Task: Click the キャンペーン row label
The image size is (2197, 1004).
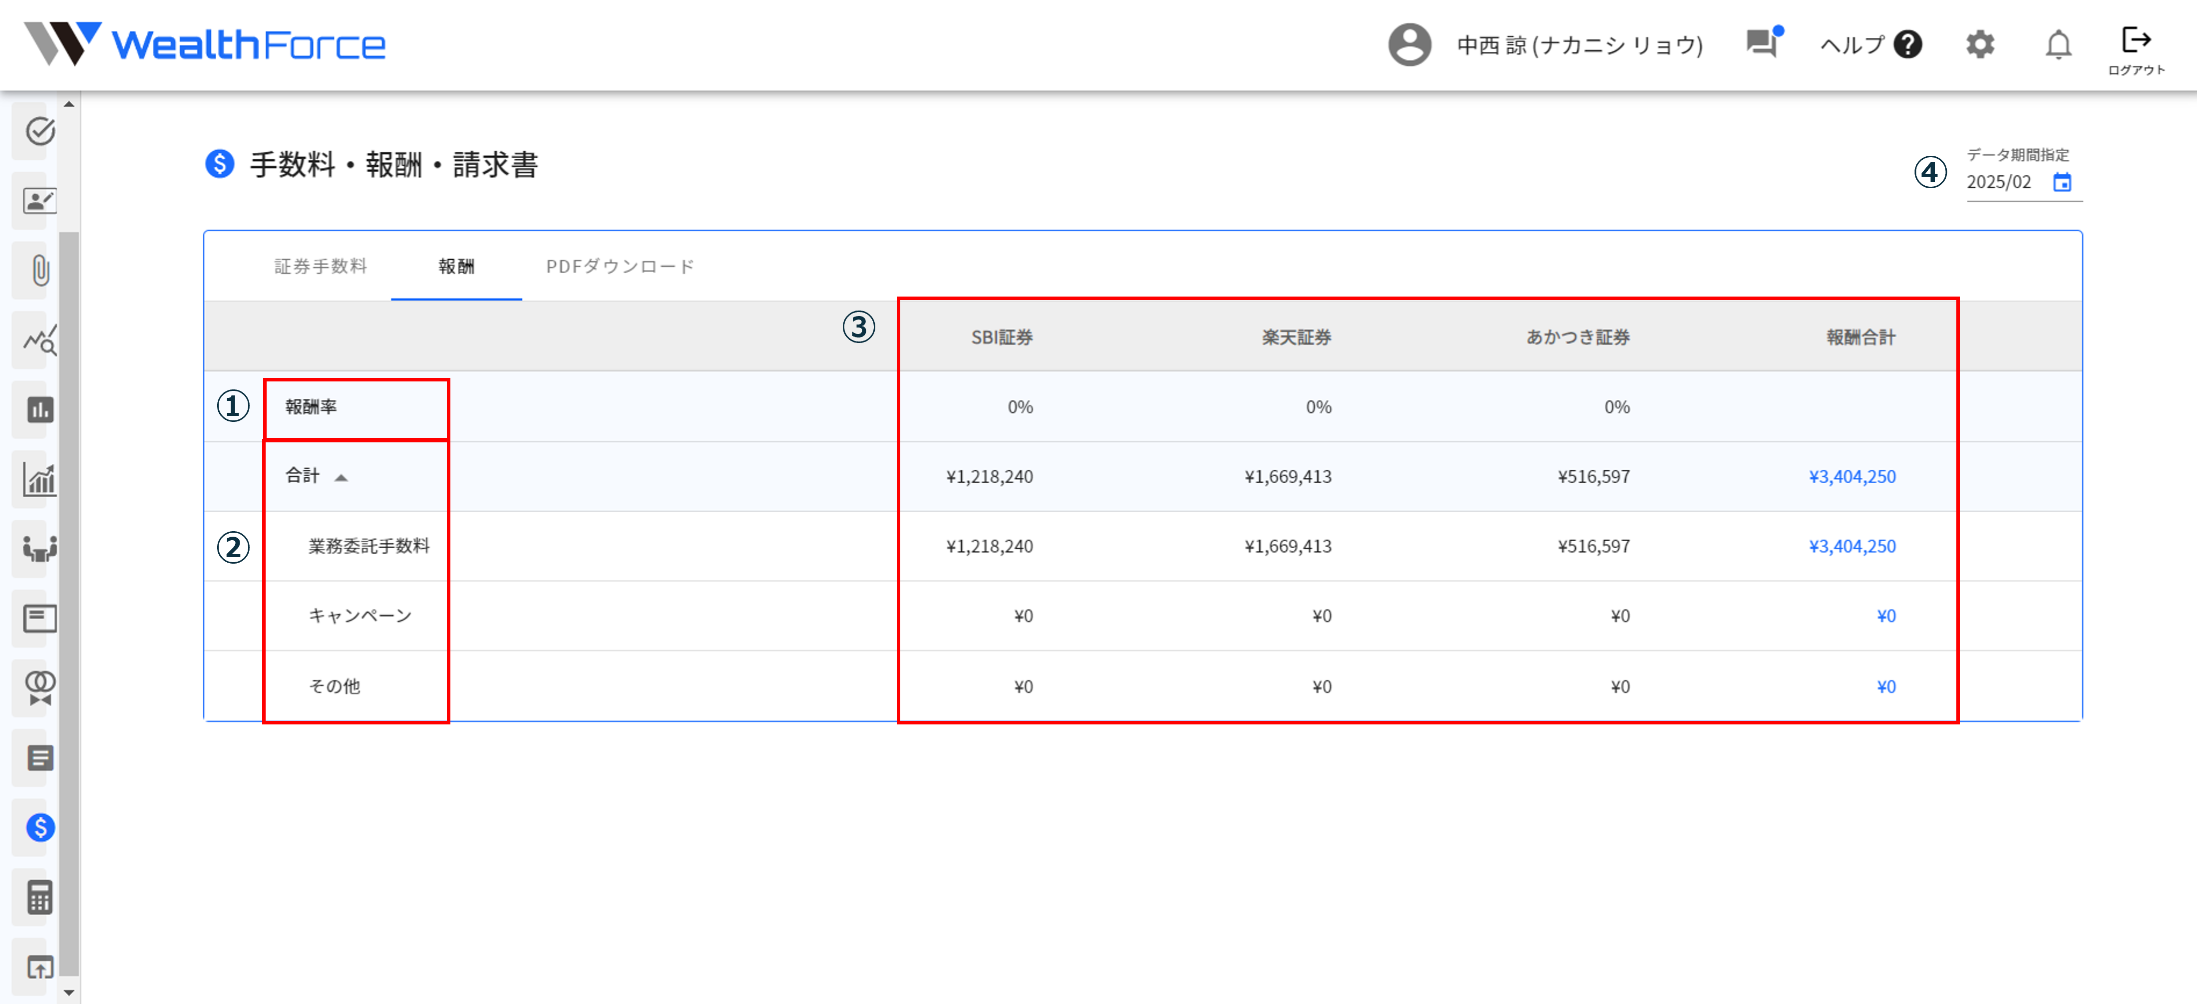Action: coord(360,616)
